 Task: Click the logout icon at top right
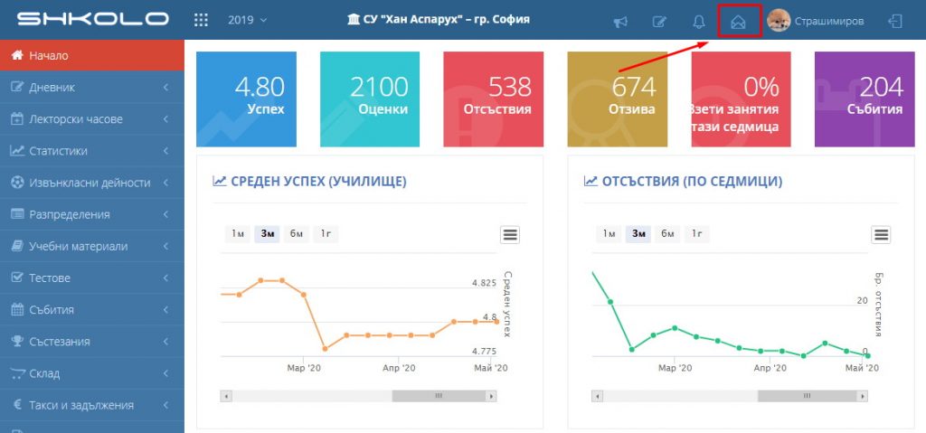895,20
